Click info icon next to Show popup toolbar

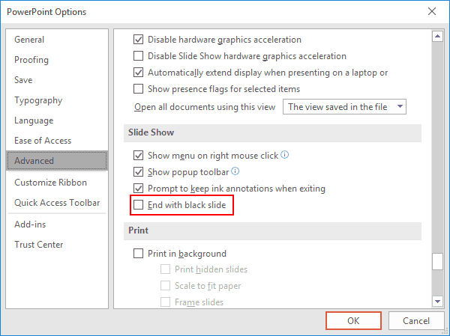point(235,171)
